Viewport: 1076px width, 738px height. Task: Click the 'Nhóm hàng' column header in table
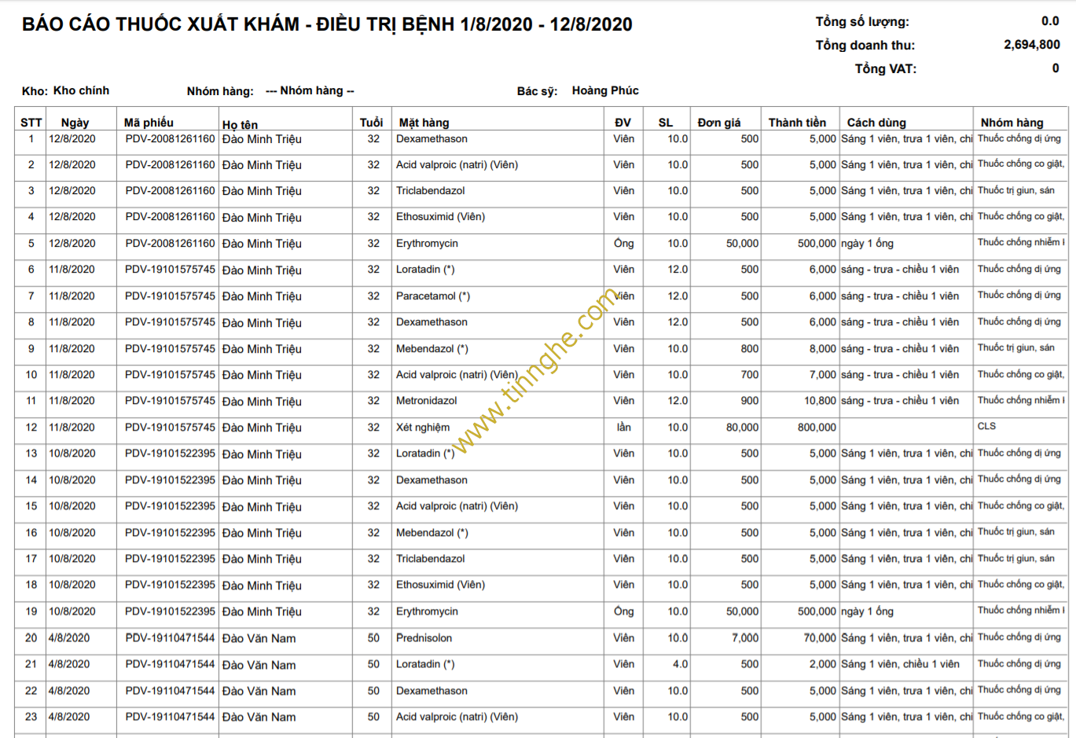1012,123
